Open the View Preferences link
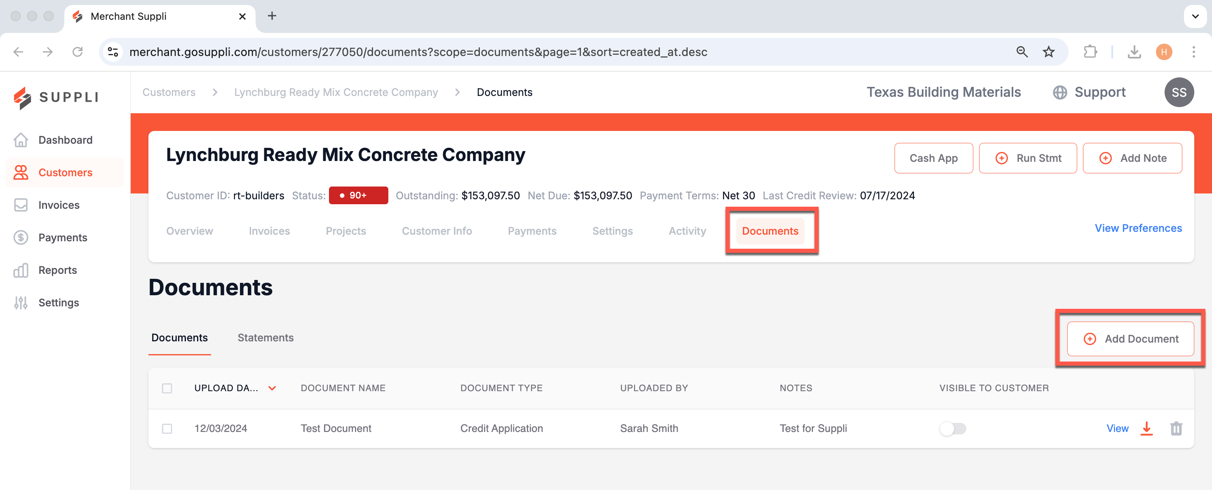 1138,228
